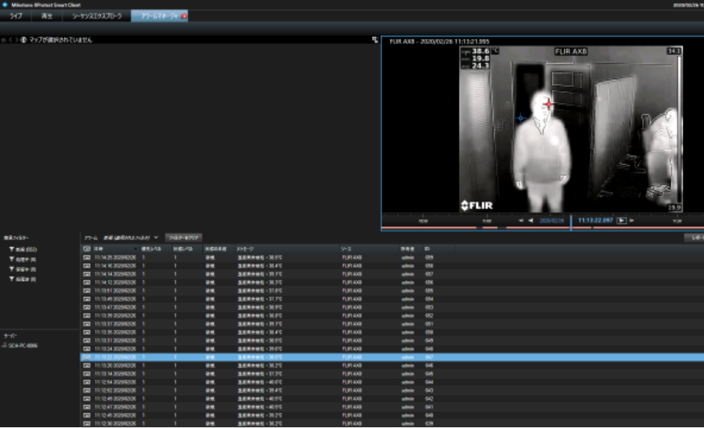Screen dimensions: 704x428
Task: Click the alarm icon for the 11:12:54 row
Action: click(87, 382)
